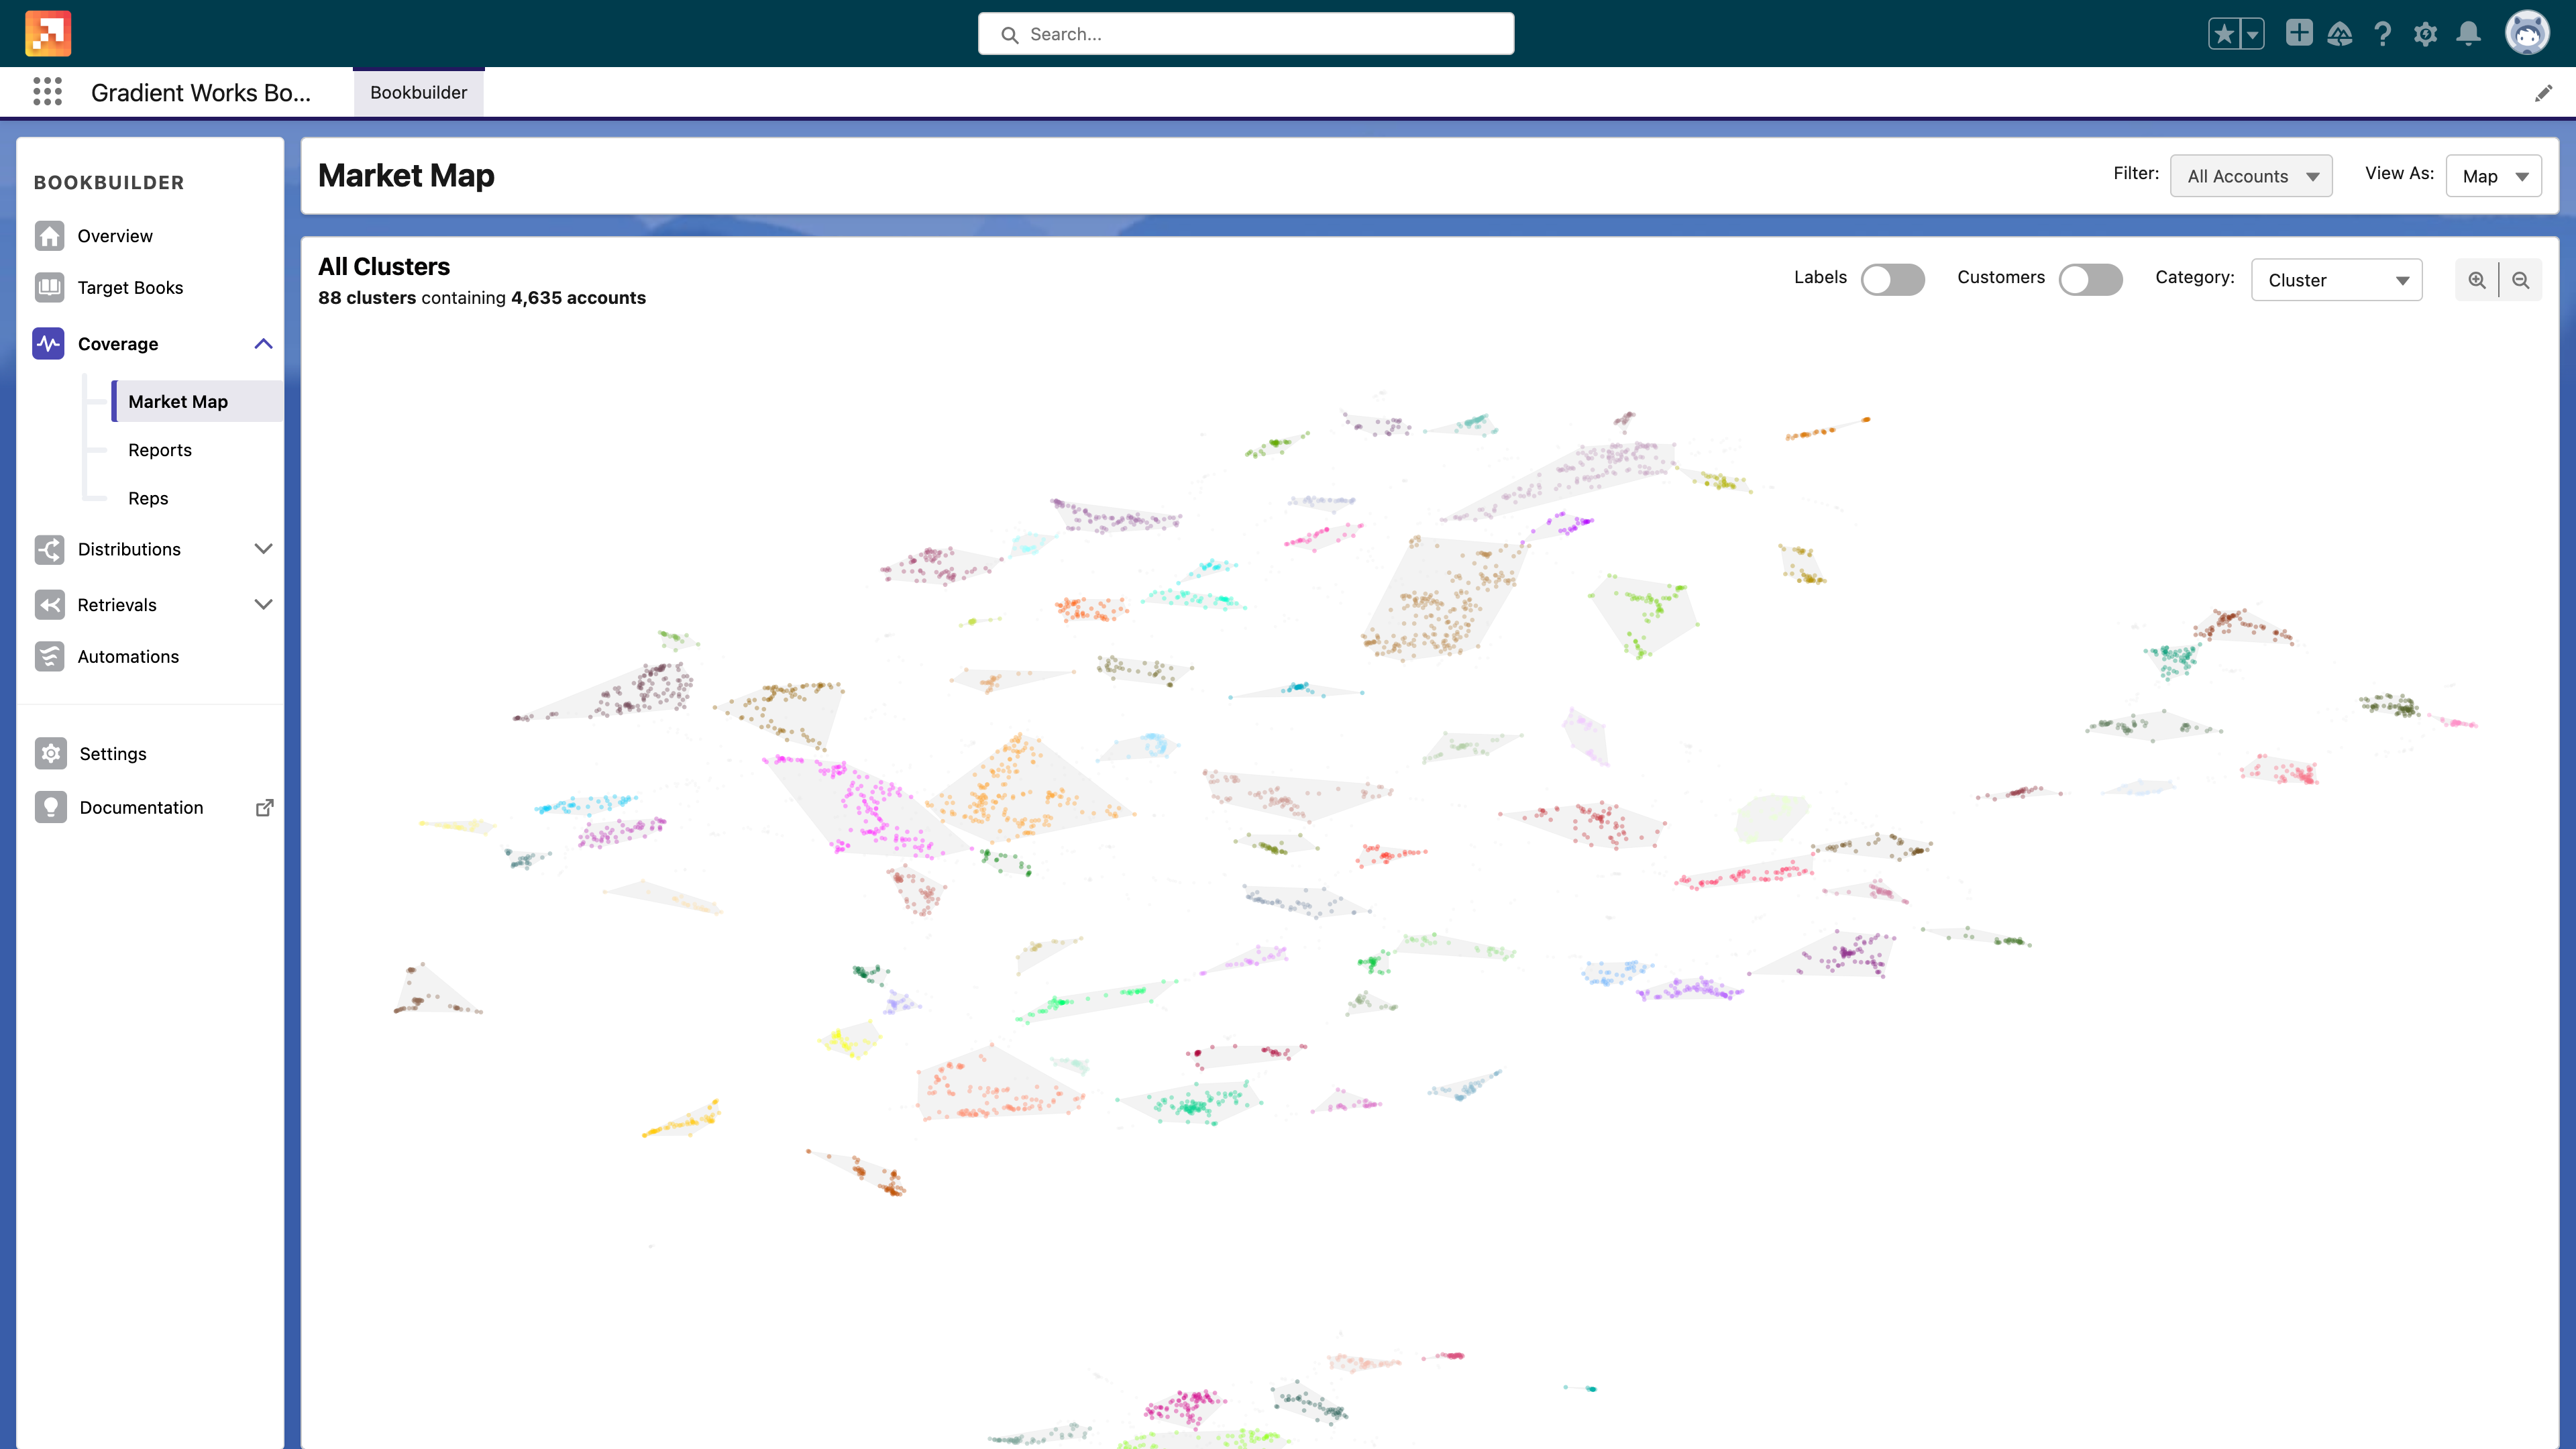Select the Market Map menu item
Screen dimensions: 2576x1449
(177, 400)
